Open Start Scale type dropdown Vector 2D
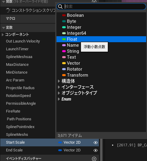Screen dimensions: 147x161 pos(70,142)
